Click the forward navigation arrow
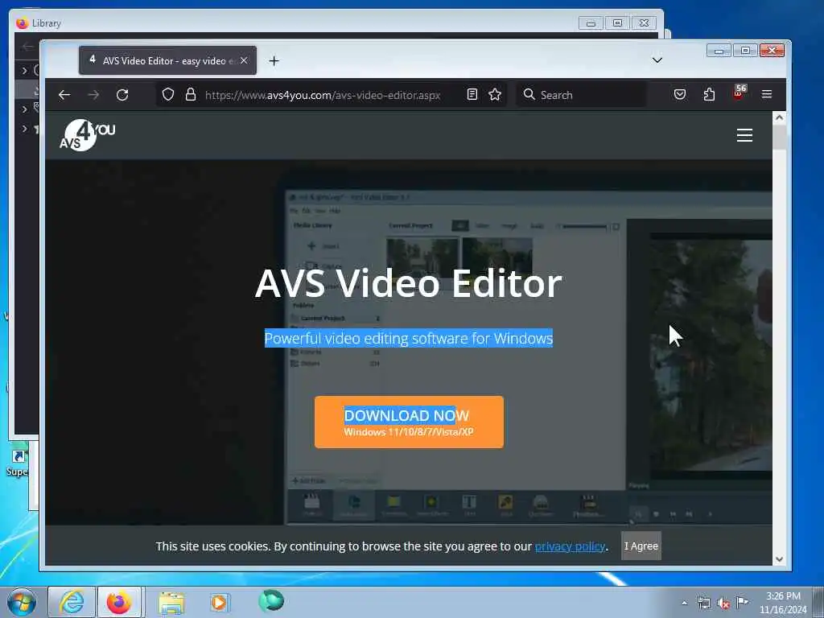The width and height of the screenshot is (824, 618). pos(93,95)
